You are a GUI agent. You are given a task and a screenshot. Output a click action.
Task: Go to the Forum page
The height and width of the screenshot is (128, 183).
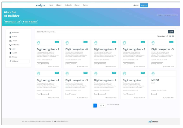click(x=86, y=5)
